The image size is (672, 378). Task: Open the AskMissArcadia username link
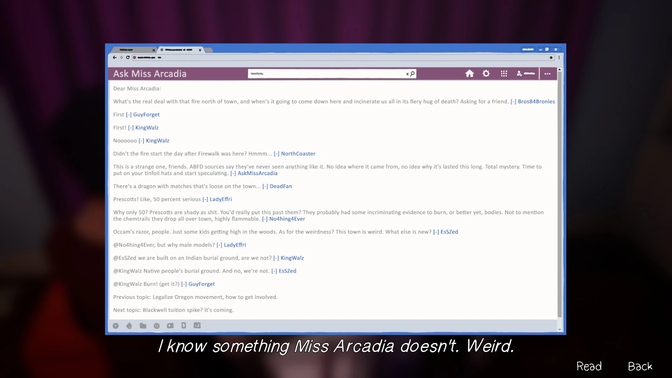(x=257, y=173)
